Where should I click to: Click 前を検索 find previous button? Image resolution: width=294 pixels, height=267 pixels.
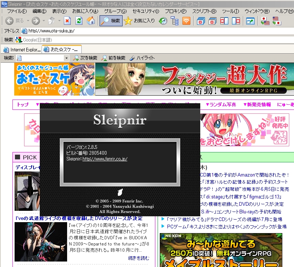pos(113,58)
